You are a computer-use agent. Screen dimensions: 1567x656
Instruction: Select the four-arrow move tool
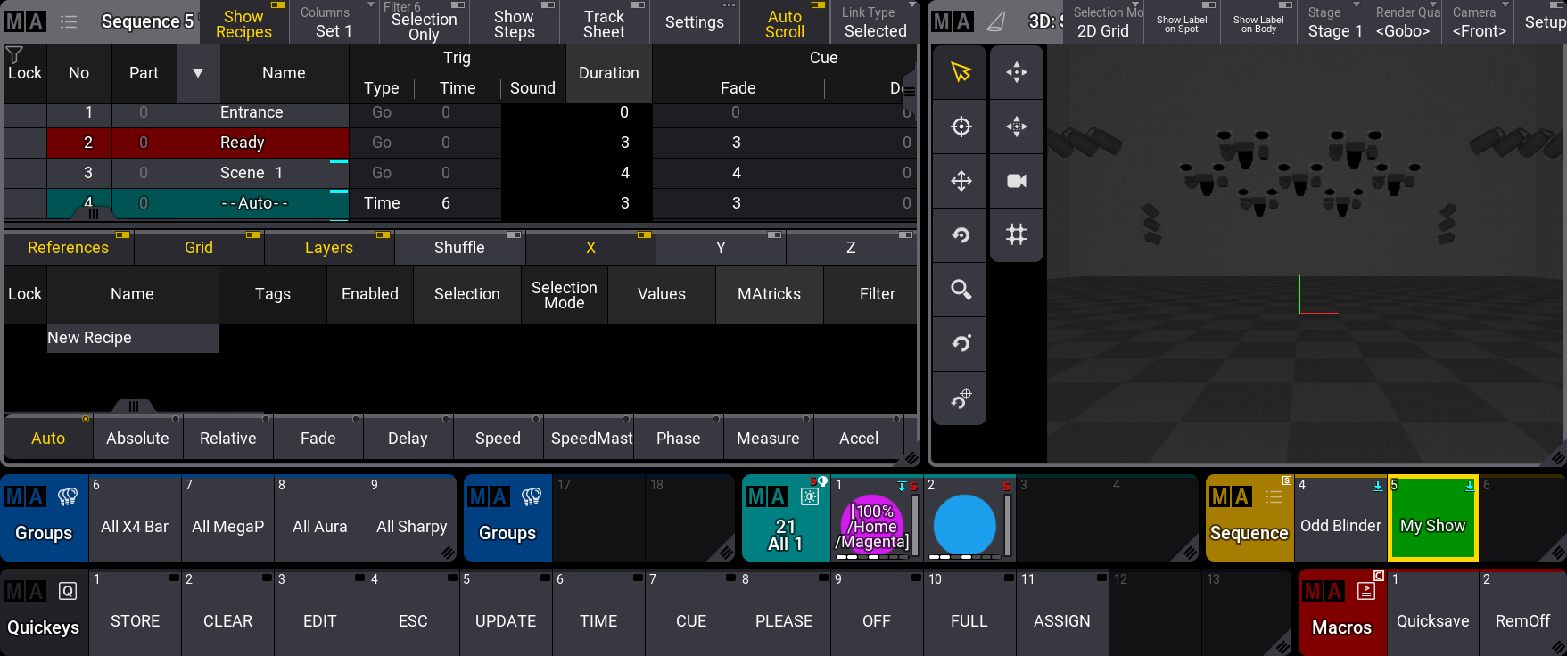961,181
